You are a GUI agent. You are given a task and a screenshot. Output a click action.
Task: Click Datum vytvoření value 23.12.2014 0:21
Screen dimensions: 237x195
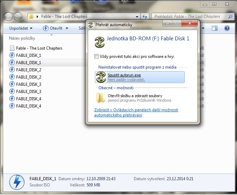(180, 179)
